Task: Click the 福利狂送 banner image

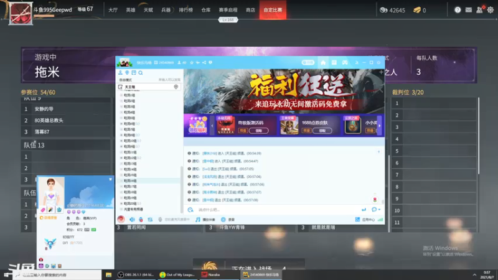Action: point(284,91)
